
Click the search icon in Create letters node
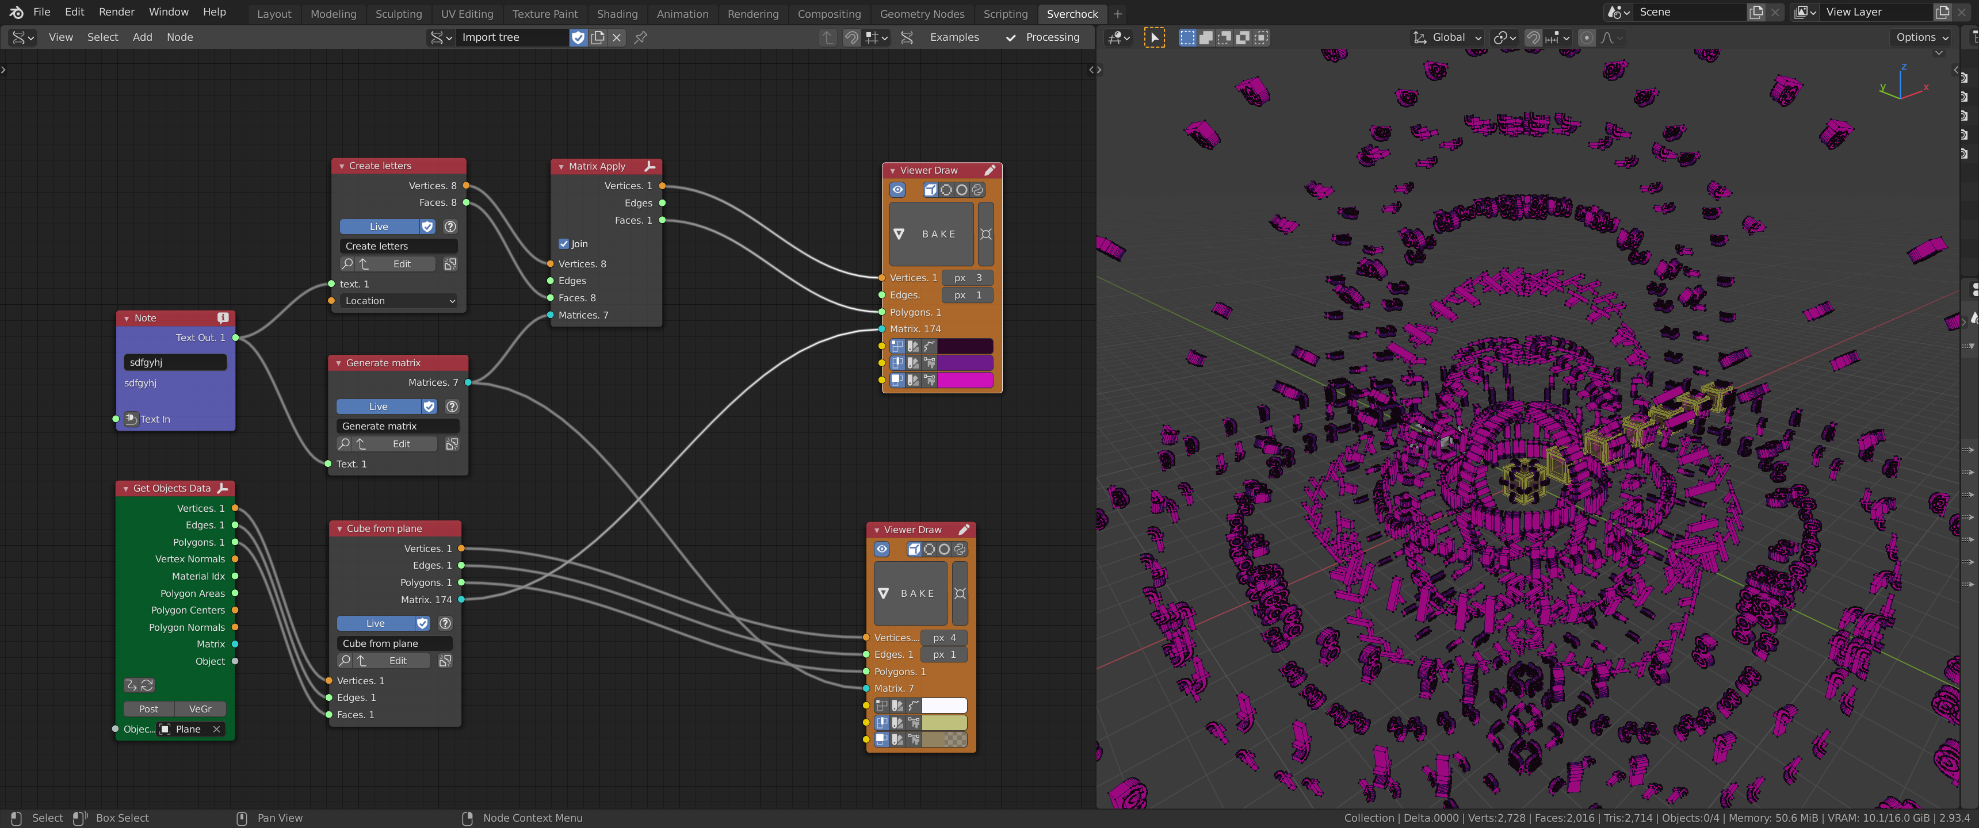point(347,264)
